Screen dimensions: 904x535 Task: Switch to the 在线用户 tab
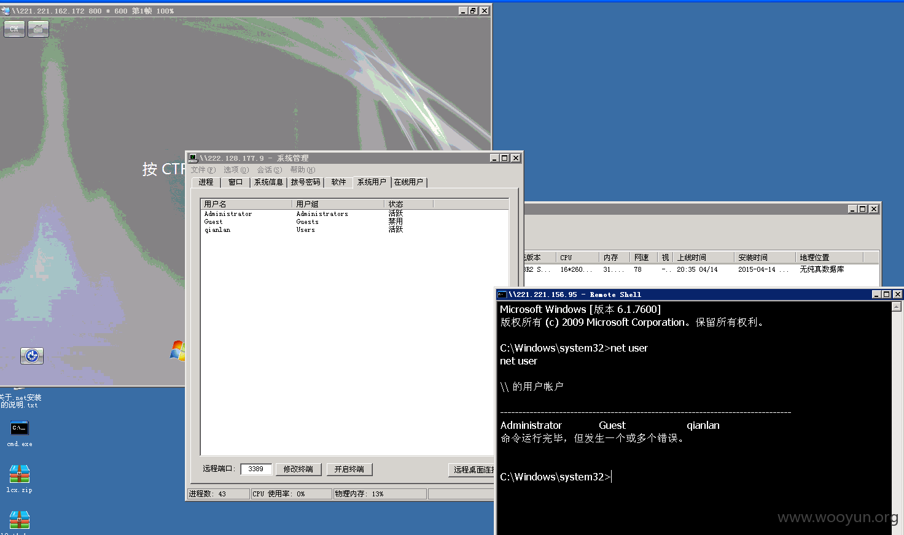pyautogui.click(x=409, y=182)
